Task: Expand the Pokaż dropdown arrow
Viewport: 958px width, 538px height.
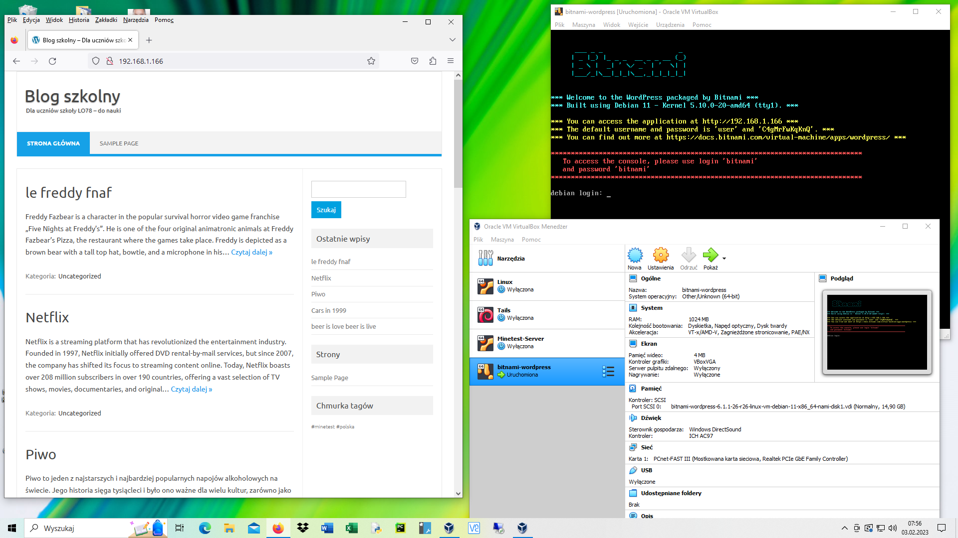Action: pyautogui.click(x=724, y=258)
